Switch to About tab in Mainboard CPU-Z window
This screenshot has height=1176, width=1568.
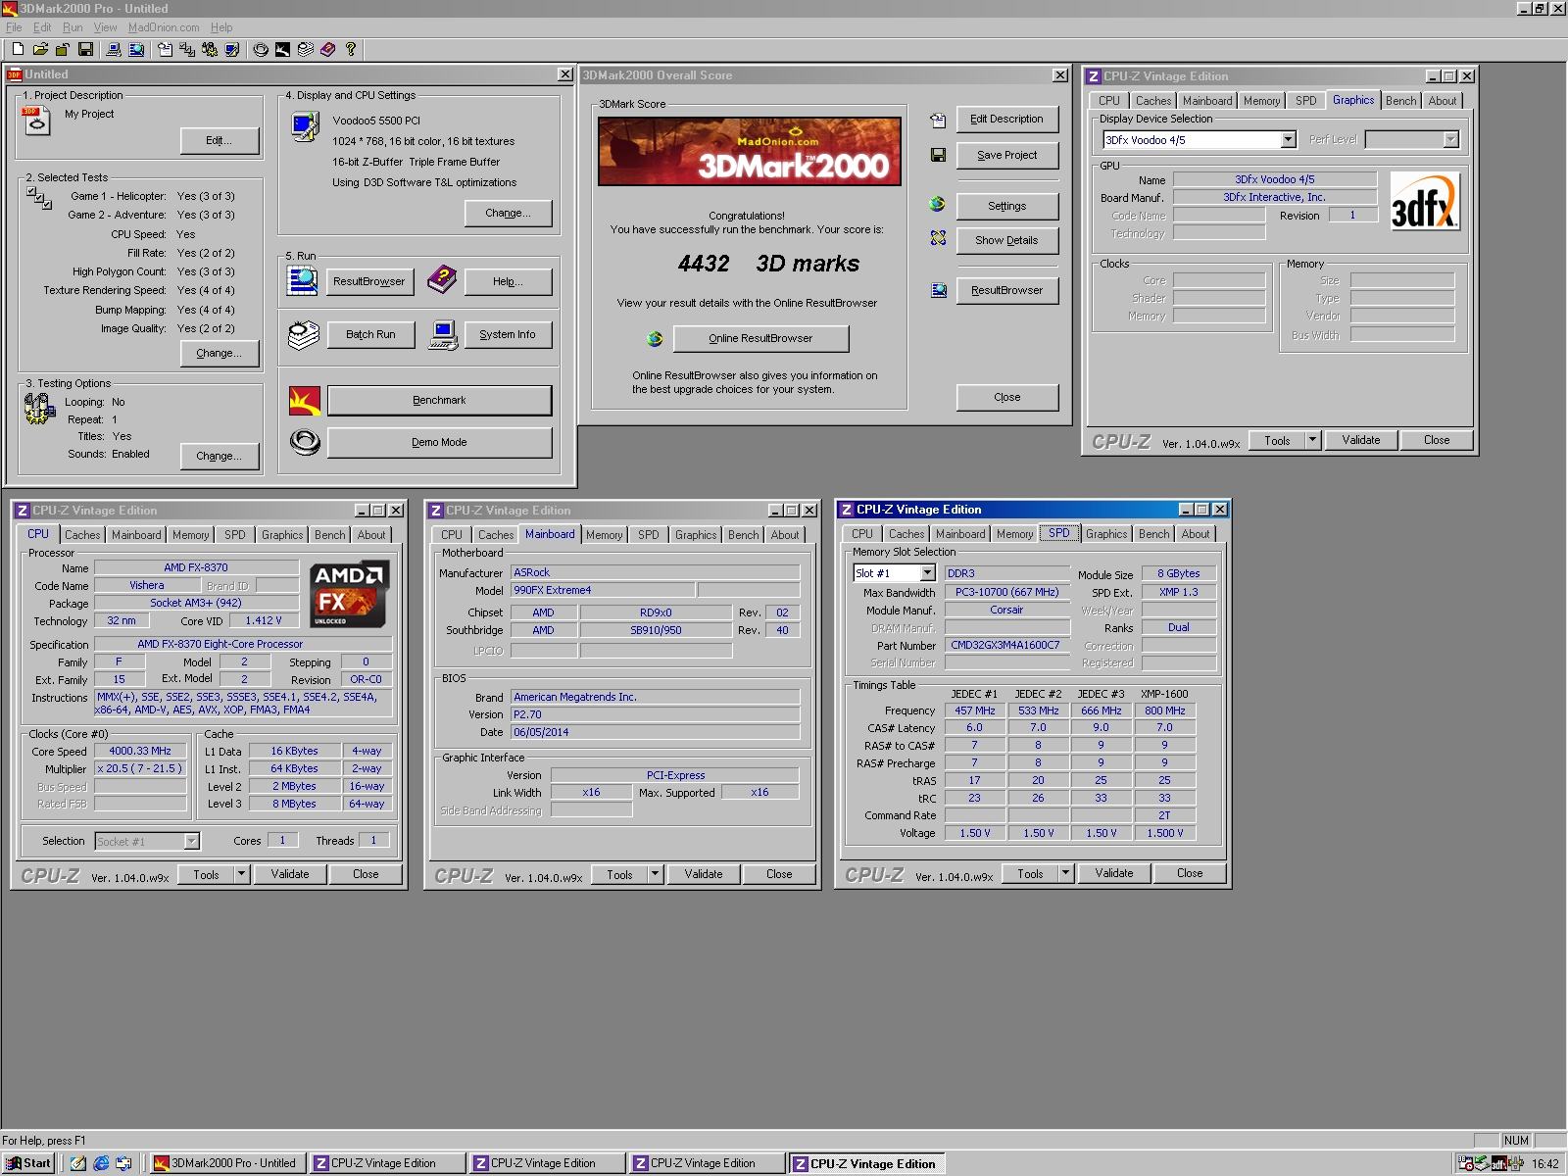pos(784,535)
